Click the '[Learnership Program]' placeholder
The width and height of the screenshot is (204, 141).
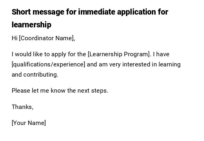[x=119, y=54]
